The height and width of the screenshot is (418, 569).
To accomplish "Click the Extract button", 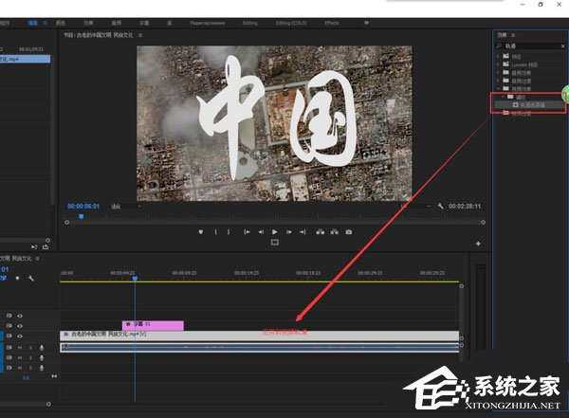I will pos(334,232).
